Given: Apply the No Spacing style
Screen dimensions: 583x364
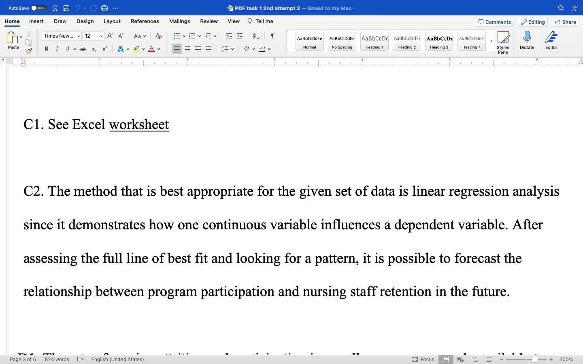Looking at the screenshot, I should 342,41.
